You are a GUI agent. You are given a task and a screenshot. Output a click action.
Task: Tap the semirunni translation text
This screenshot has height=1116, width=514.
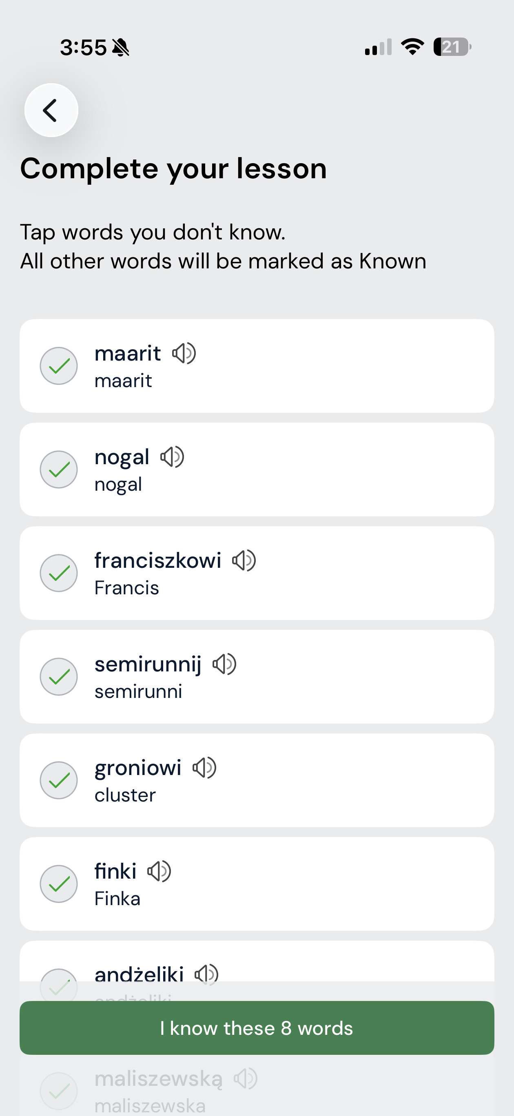click(138, 691)
